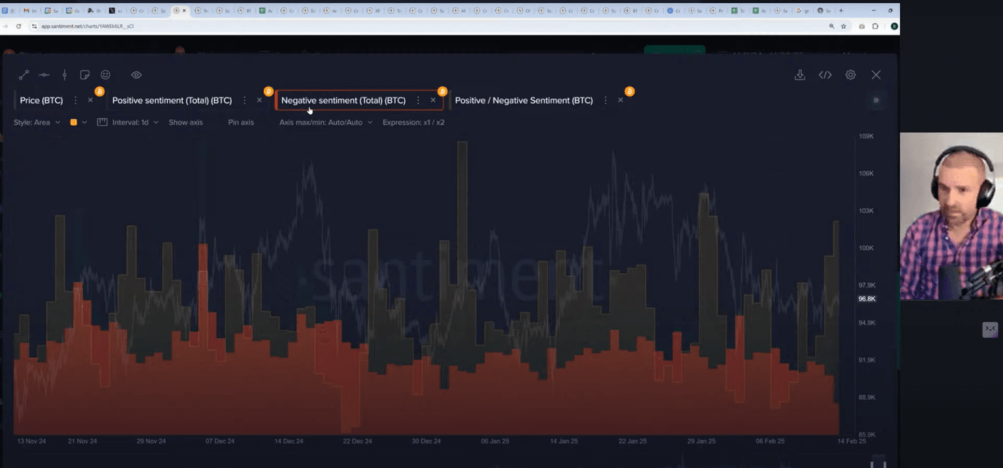Select the vertical line drawing tool

tap(64, 75)
